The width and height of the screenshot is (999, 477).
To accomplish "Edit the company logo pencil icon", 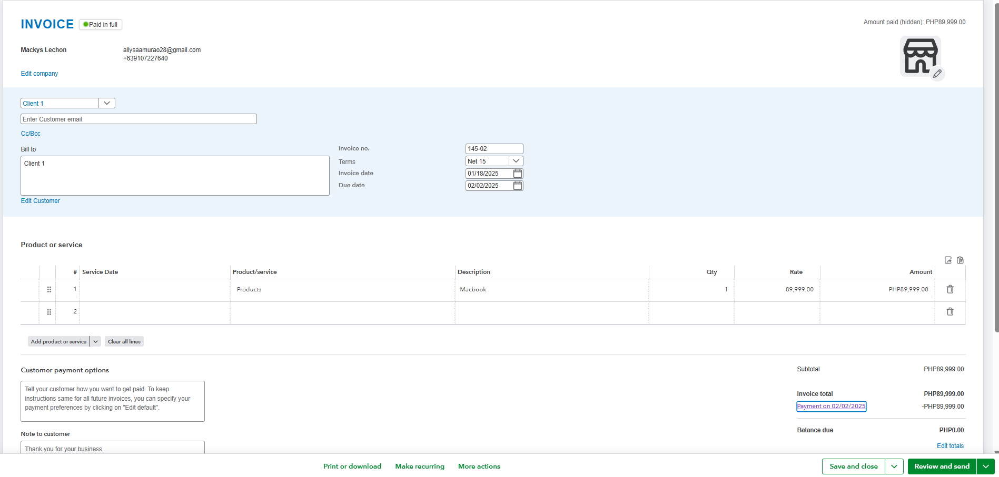I will tap(937, 74).
